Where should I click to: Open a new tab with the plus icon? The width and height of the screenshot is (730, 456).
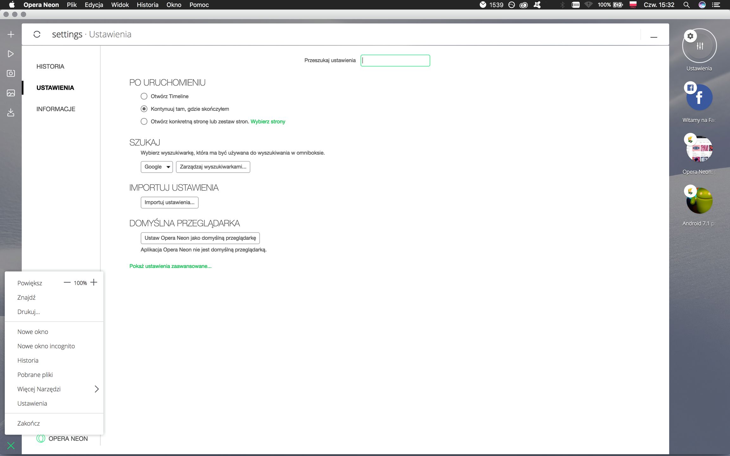(x=10, y=34)
